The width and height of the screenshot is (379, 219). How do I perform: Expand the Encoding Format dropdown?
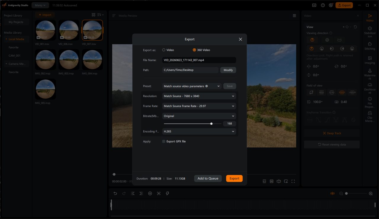pyautogui.click(x=199, y=131)
